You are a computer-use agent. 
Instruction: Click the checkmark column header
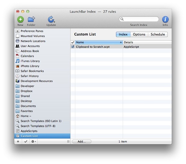73,42
